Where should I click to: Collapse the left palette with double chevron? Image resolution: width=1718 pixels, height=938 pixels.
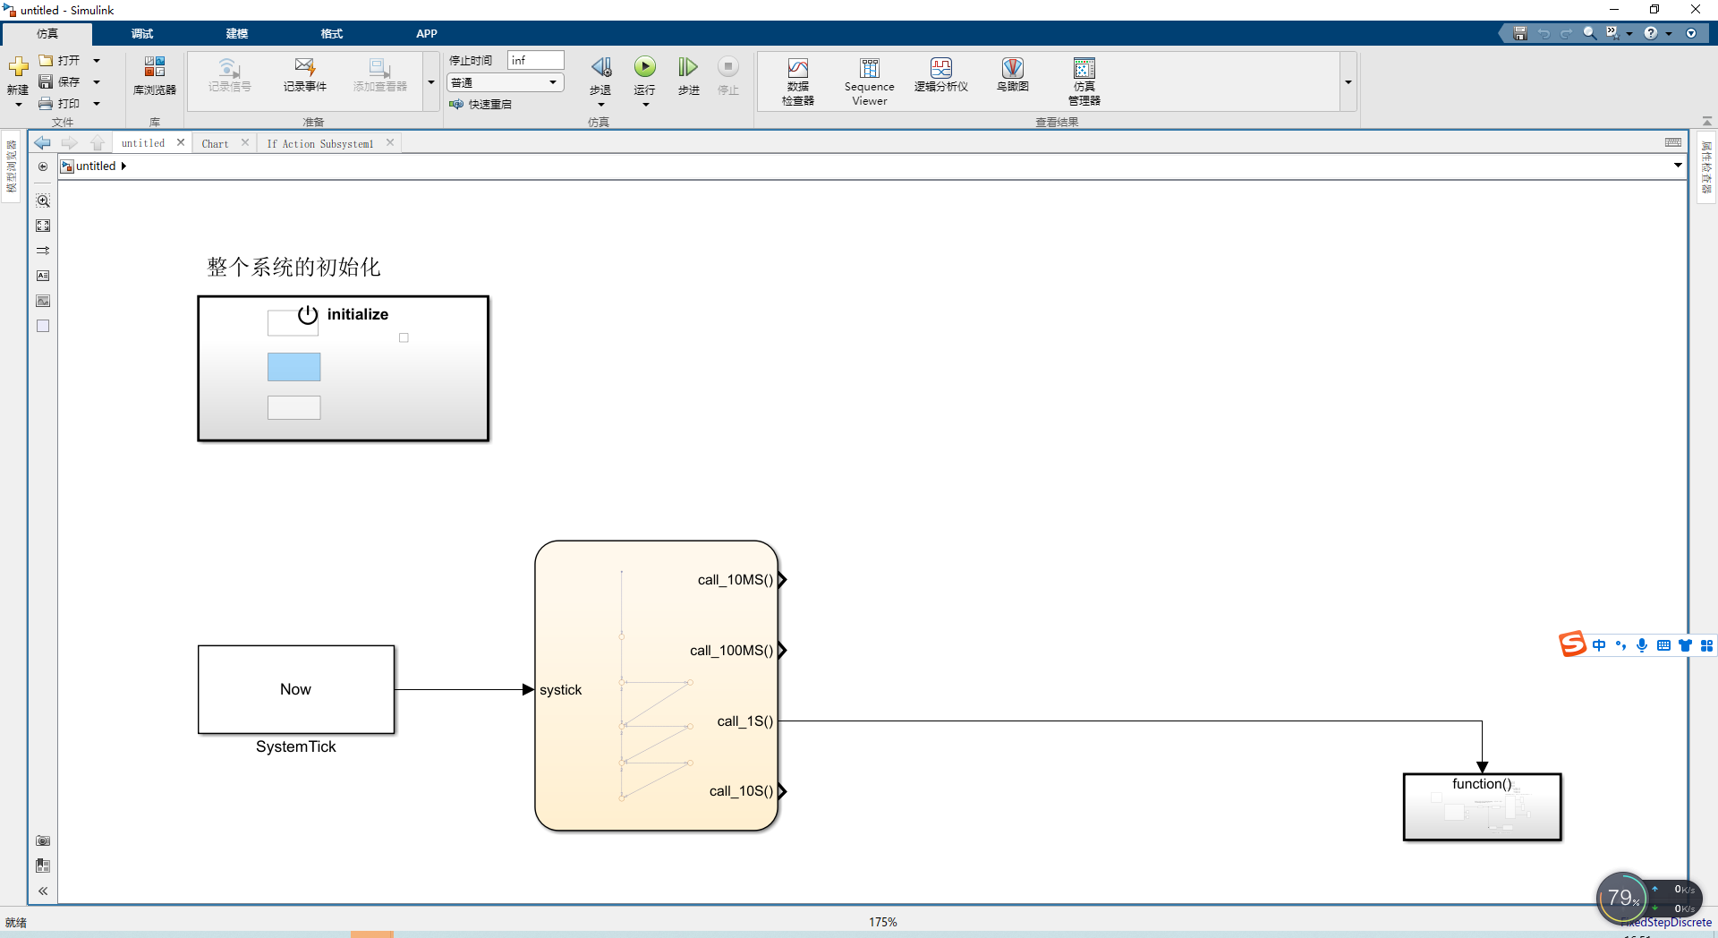(43, 891)
